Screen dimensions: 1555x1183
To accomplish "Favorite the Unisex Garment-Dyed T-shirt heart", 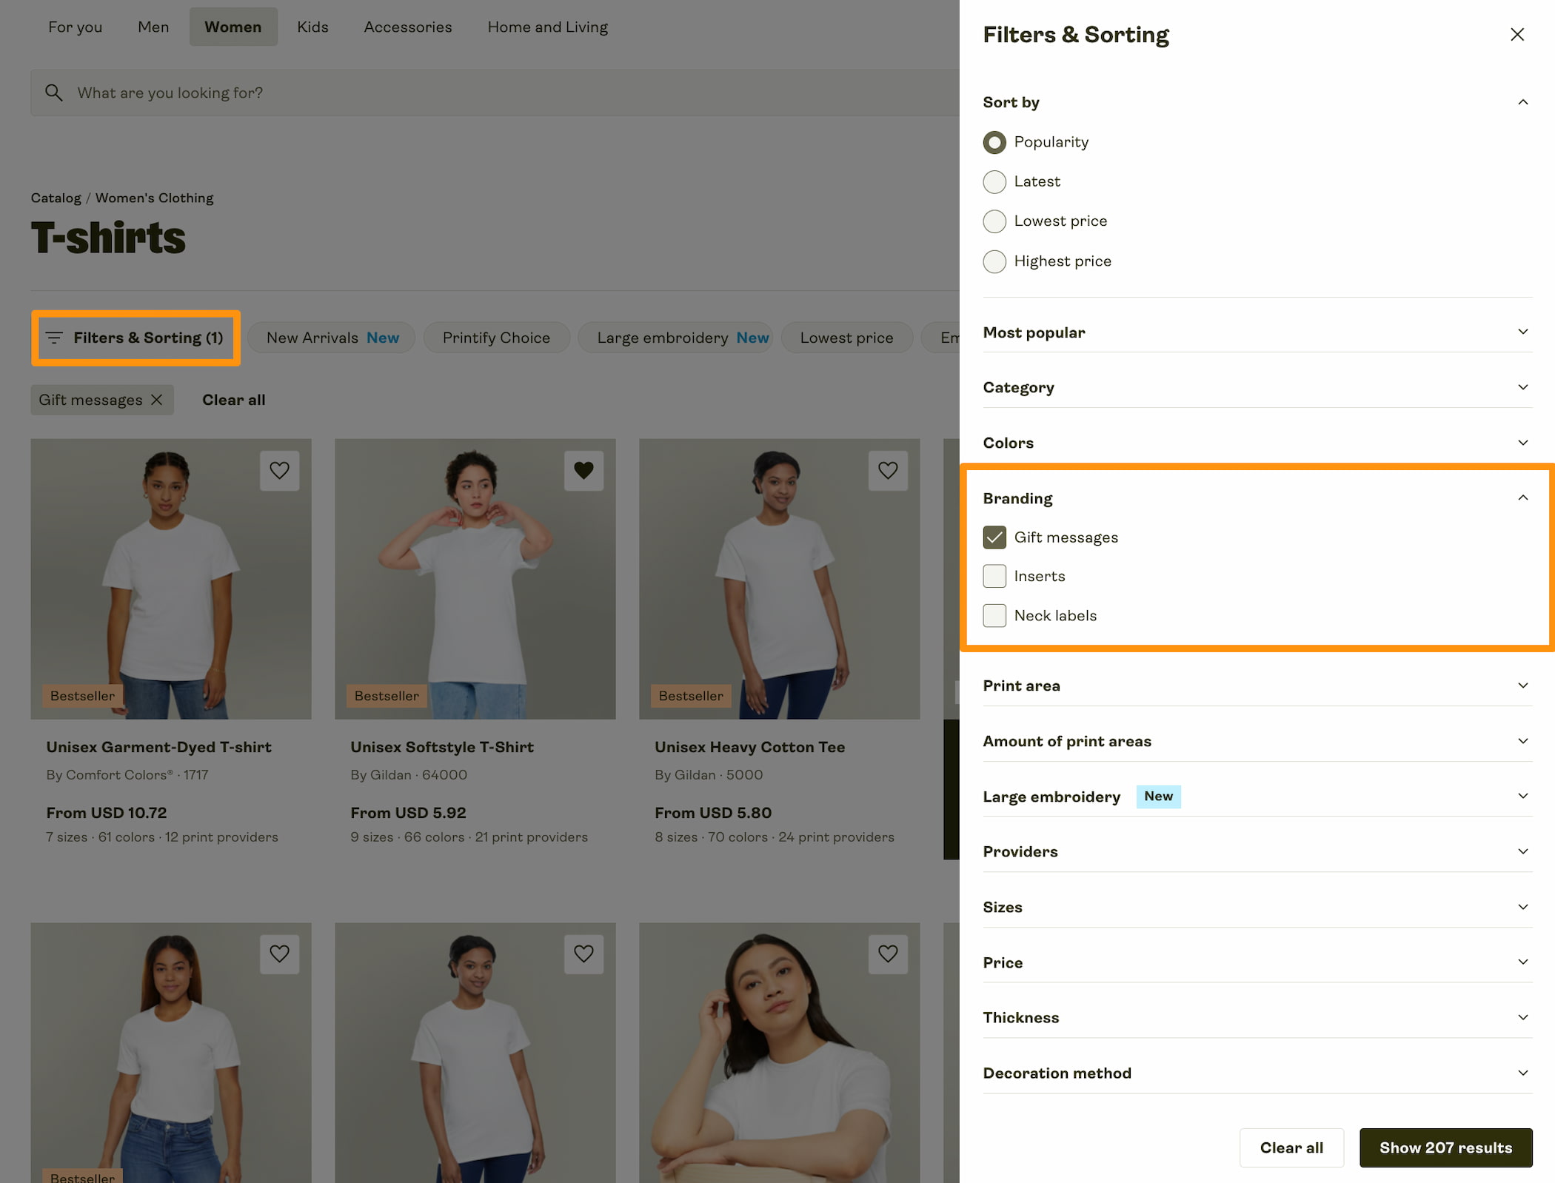I will point(279,470).
